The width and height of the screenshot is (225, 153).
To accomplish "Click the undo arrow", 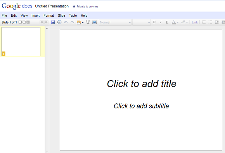I will 66,22.
